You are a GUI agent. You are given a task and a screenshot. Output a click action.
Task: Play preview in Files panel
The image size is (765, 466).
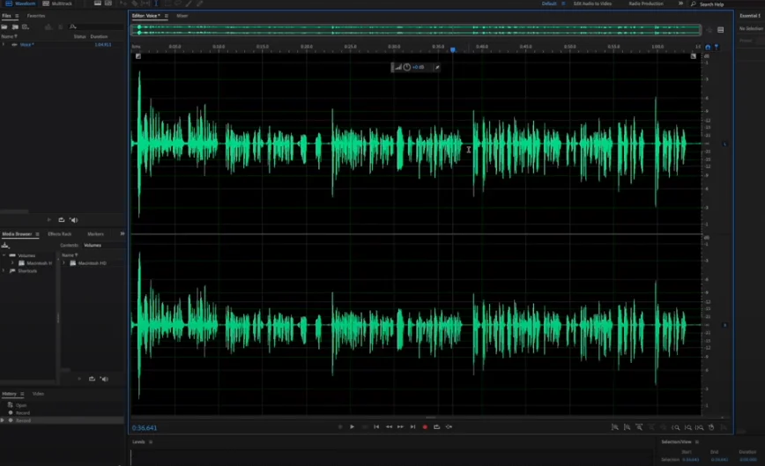(x=48, y=220)
